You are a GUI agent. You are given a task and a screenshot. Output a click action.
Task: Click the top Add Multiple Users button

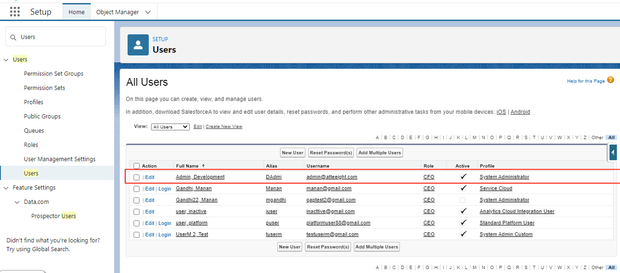(x=379, y=153)
